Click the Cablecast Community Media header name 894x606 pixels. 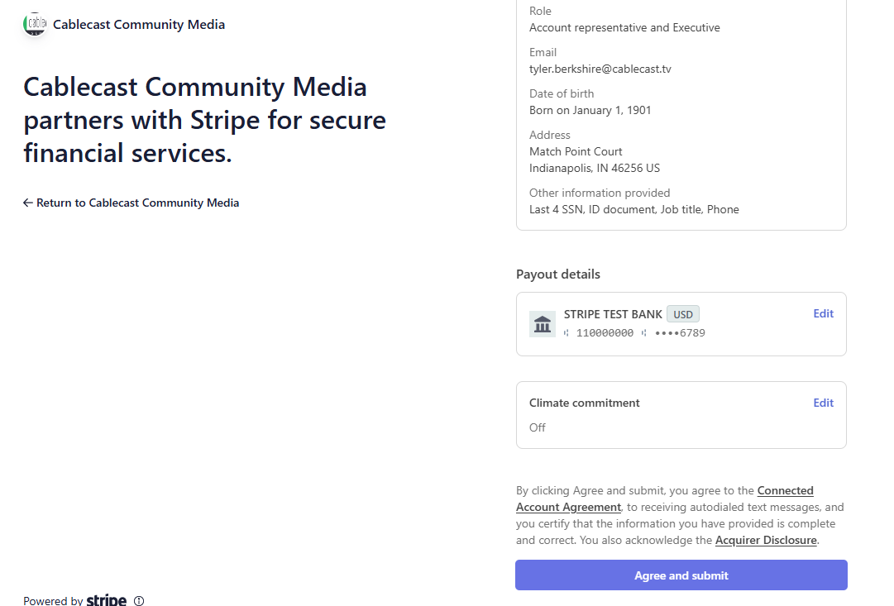[139, 25]
